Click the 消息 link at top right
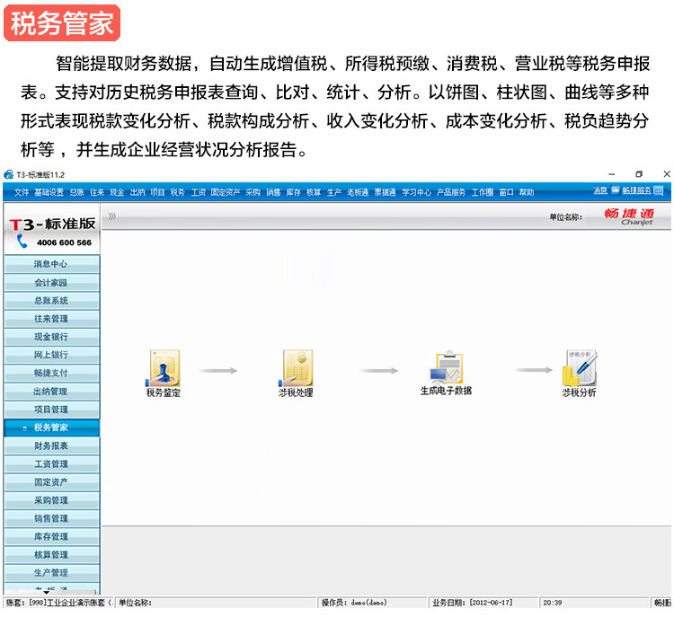674x617 pixels. 600,191
